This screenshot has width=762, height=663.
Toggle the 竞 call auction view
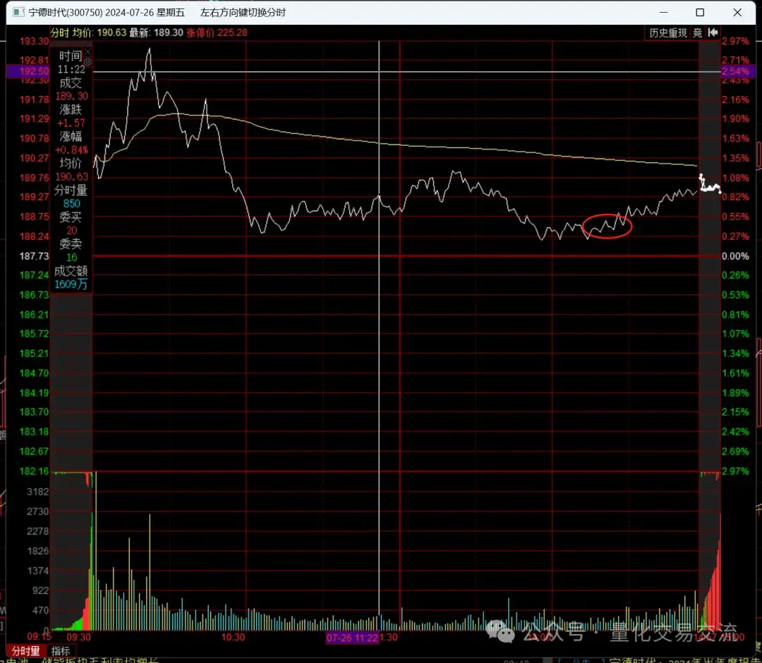(697, 32)
